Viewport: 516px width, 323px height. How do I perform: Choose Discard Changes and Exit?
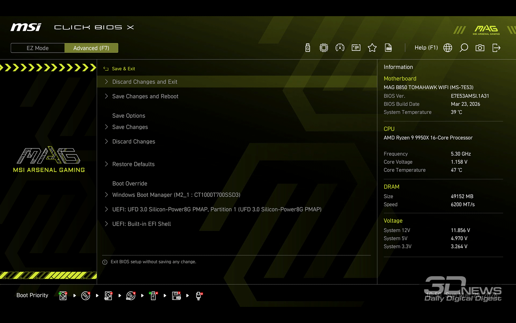145,82
